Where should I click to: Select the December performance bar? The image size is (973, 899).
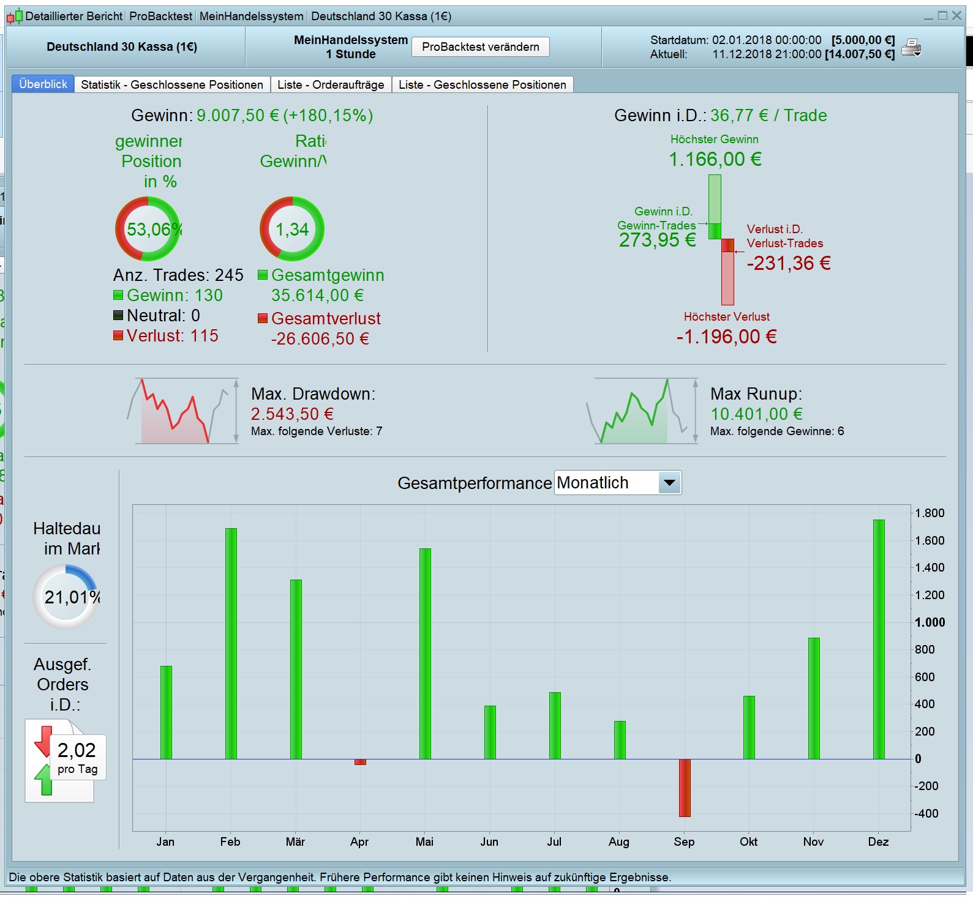pyautogui.click(x=879, y=639)
